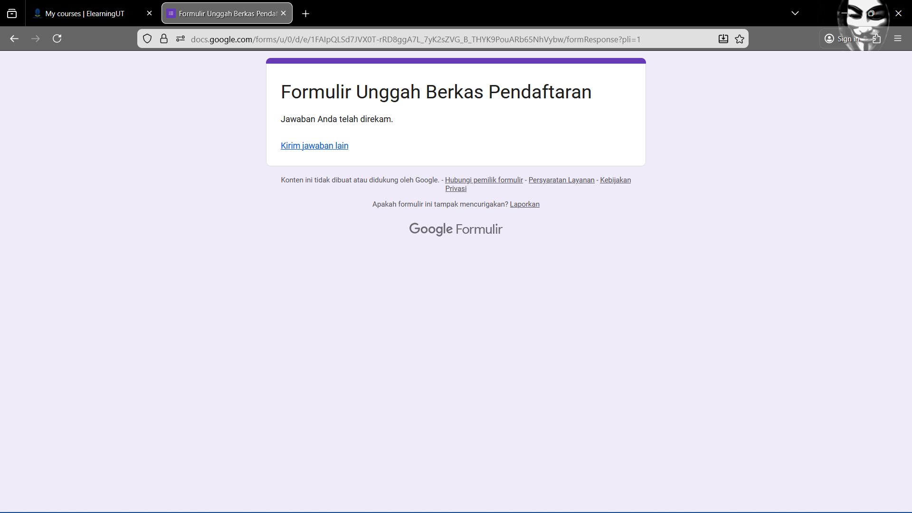
Task: Click Hubungi pemilik formulir link
Action: point(484,180)
